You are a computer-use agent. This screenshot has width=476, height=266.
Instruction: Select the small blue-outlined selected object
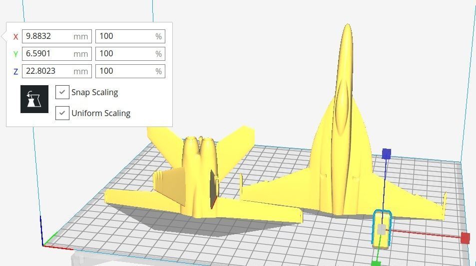tap(382, 229)
